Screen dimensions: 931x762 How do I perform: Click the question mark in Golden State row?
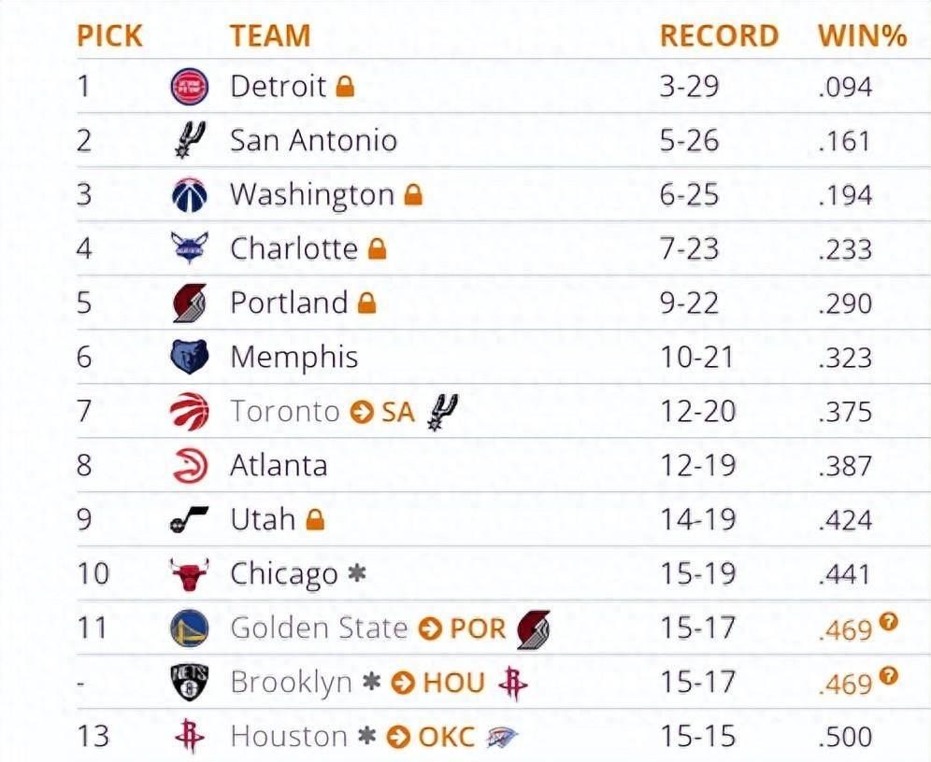(x=889, y=622)
